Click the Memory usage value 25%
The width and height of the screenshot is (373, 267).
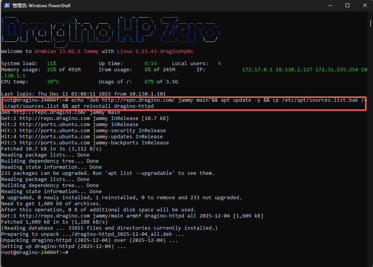tap(51, 70)
